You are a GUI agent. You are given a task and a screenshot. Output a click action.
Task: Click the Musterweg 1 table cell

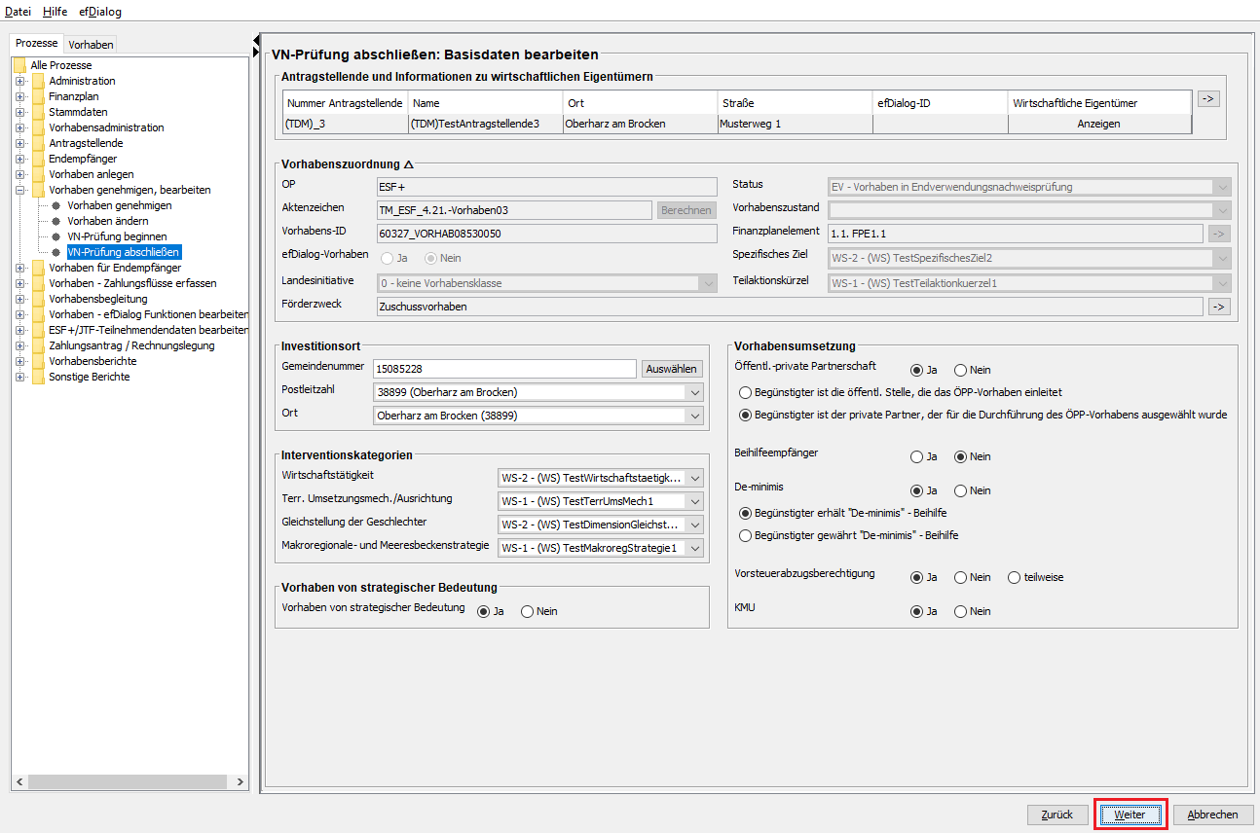(795, 124)
